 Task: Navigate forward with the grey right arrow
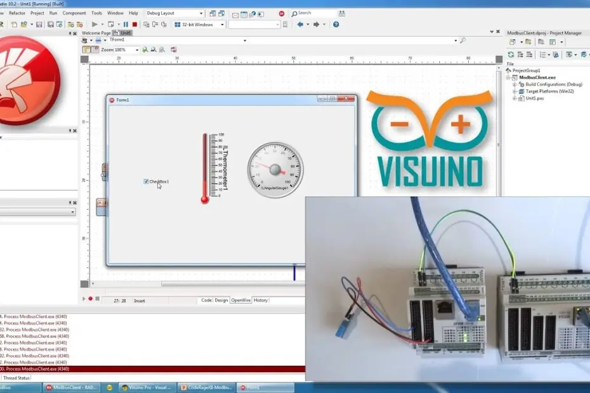click(316, 25)
